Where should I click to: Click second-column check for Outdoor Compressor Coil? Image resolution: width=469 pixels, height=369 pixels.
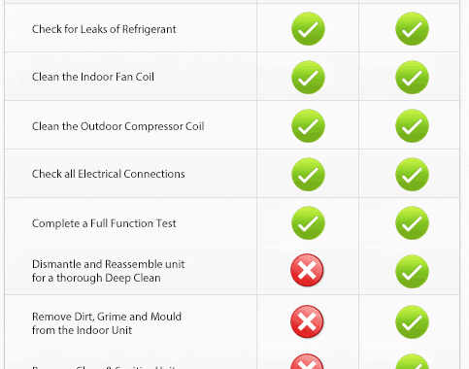tap(412, 126)
